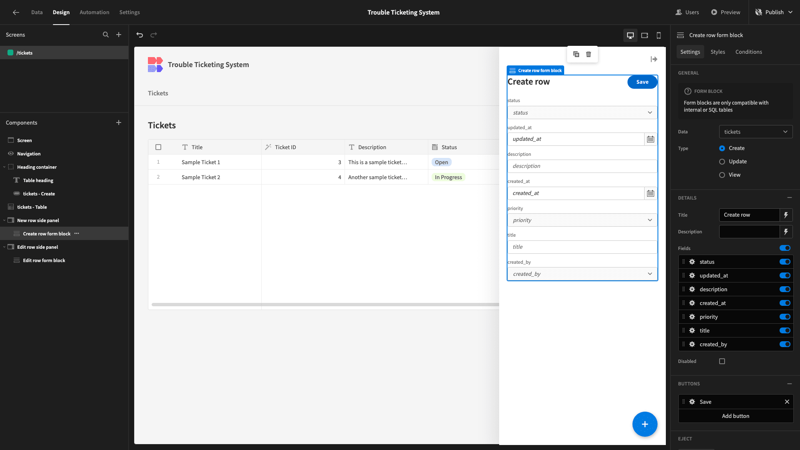Open the status dropdown in form
This screenshot has height=450, width=800.
click(582, 113)
